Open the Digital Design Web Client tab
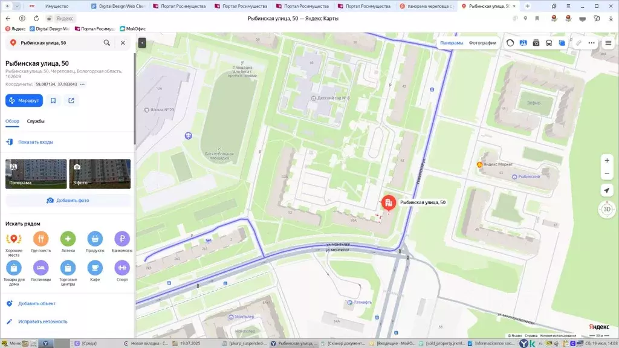Viewport: 619px width, 348px height. pyautogui.click(x=119, y=6)
